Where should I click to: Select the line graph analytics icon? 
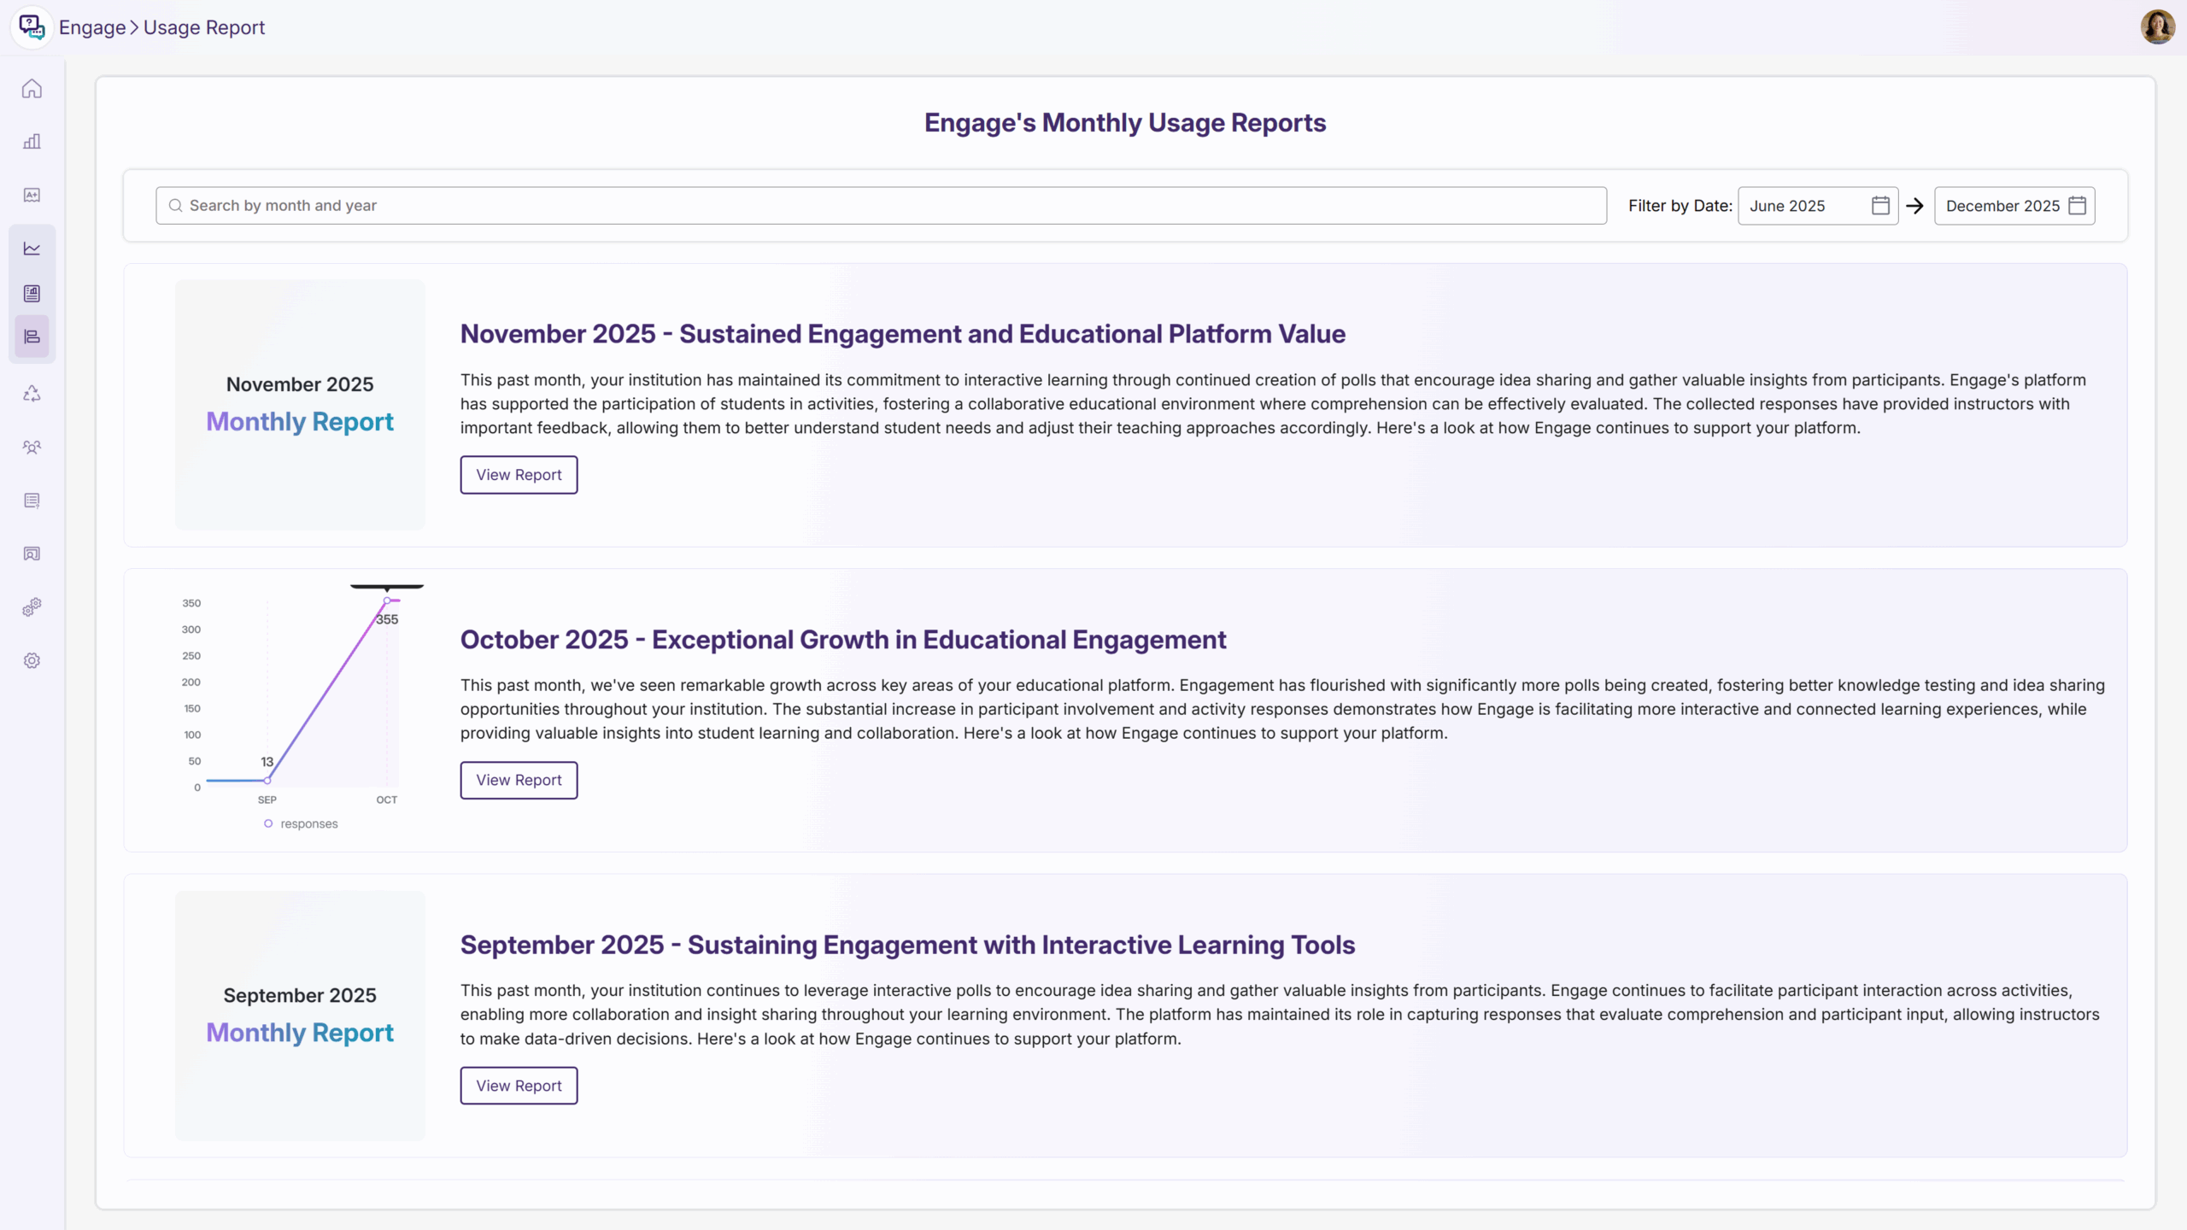tap(32, 249)
